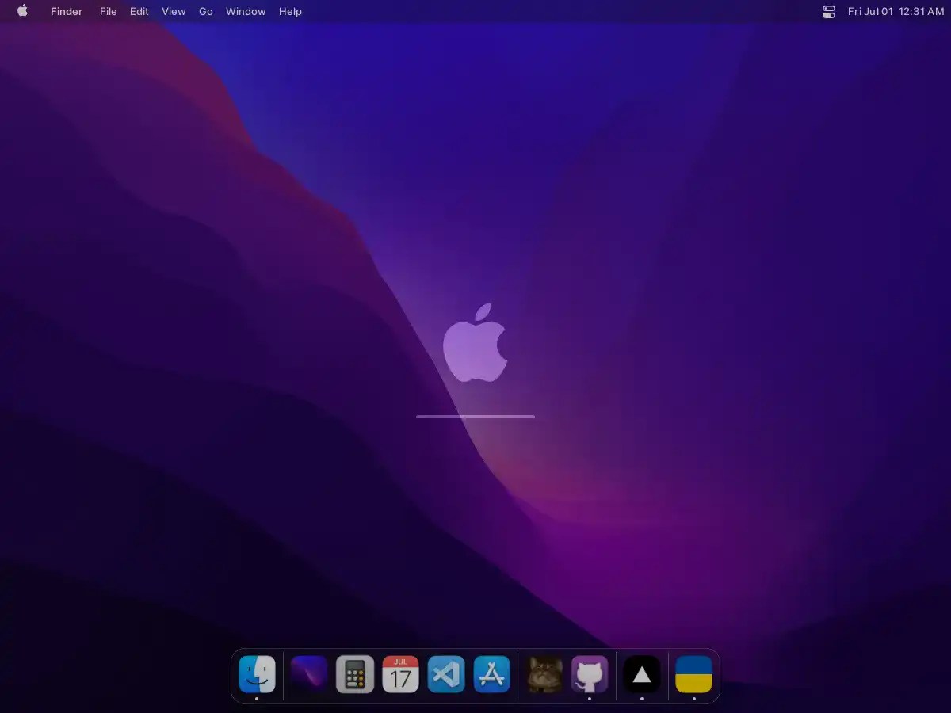Open Control Center in menu bar
Viewport: 951px width, 713px height.
click(x=829, y=11)
